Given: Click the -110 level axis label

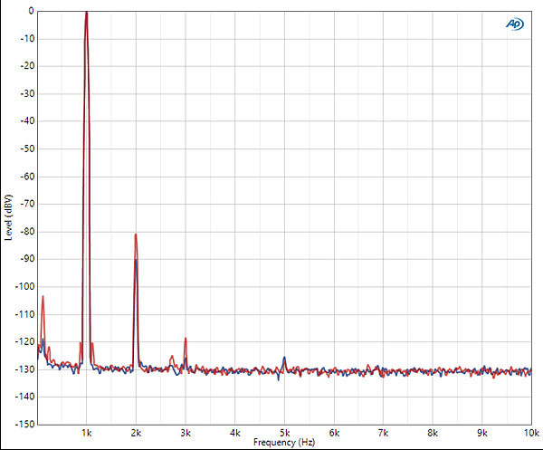Looking at the screenshot, I should (x=25, y=314).
